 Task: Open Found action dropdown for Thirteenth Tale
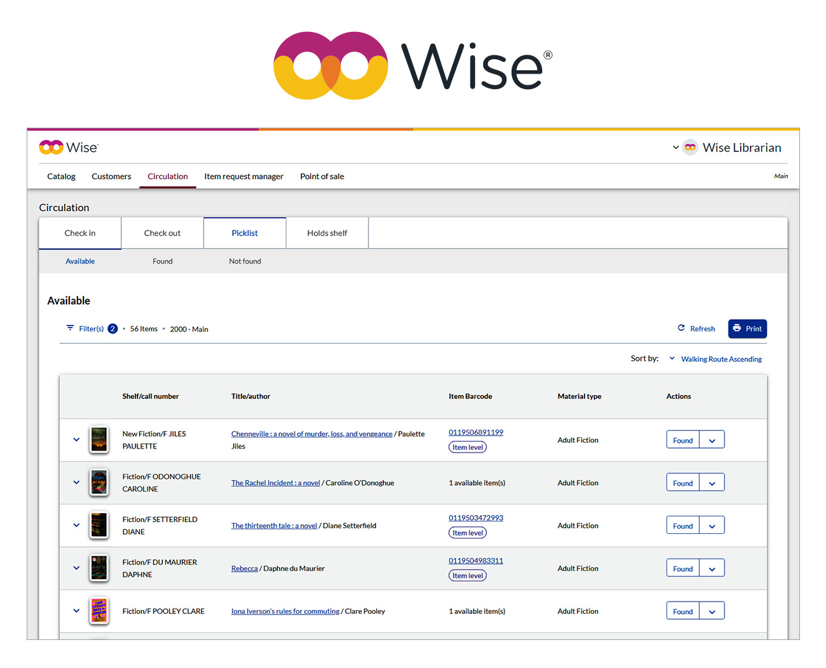pos(711,526)
